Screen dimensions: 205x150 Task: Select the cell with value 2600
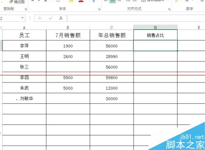(x=68, y=56)
